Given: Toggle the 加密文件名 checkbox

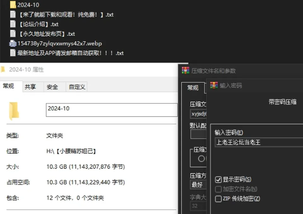Looking at the screenshot, I should (218, 189).
